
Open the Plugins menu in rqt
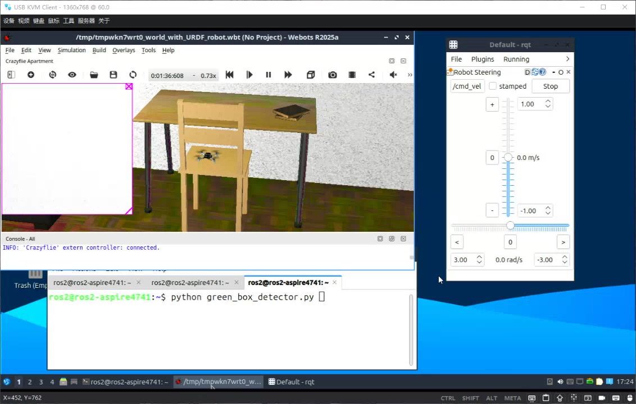(483, 59)
